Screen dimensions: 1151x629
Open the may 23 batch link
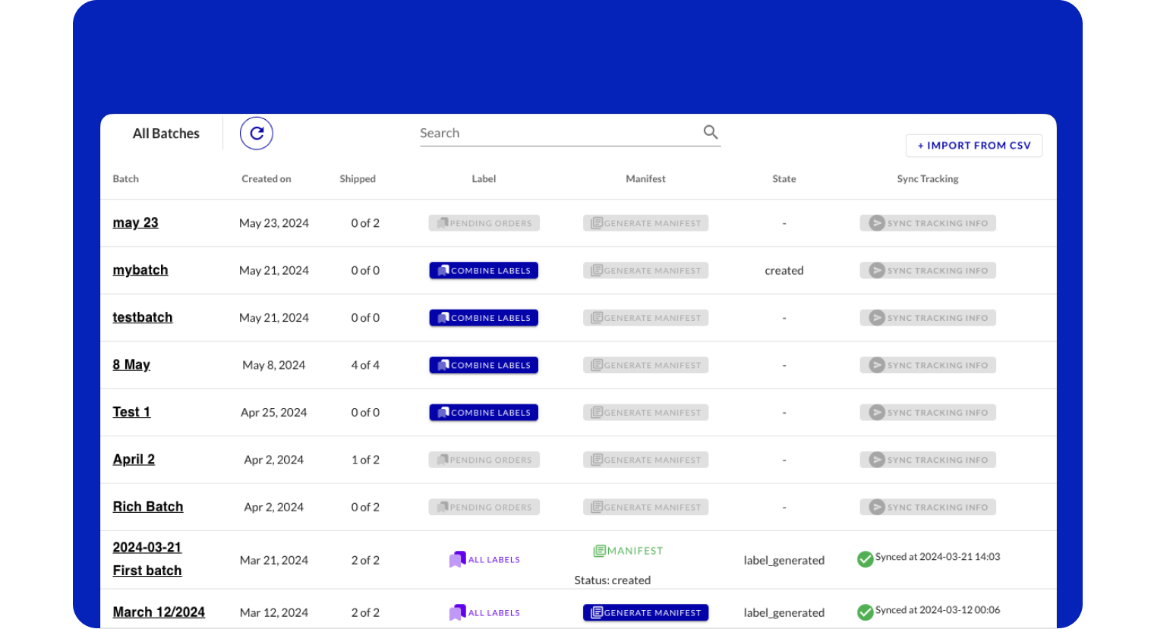(x=135, y=223)
